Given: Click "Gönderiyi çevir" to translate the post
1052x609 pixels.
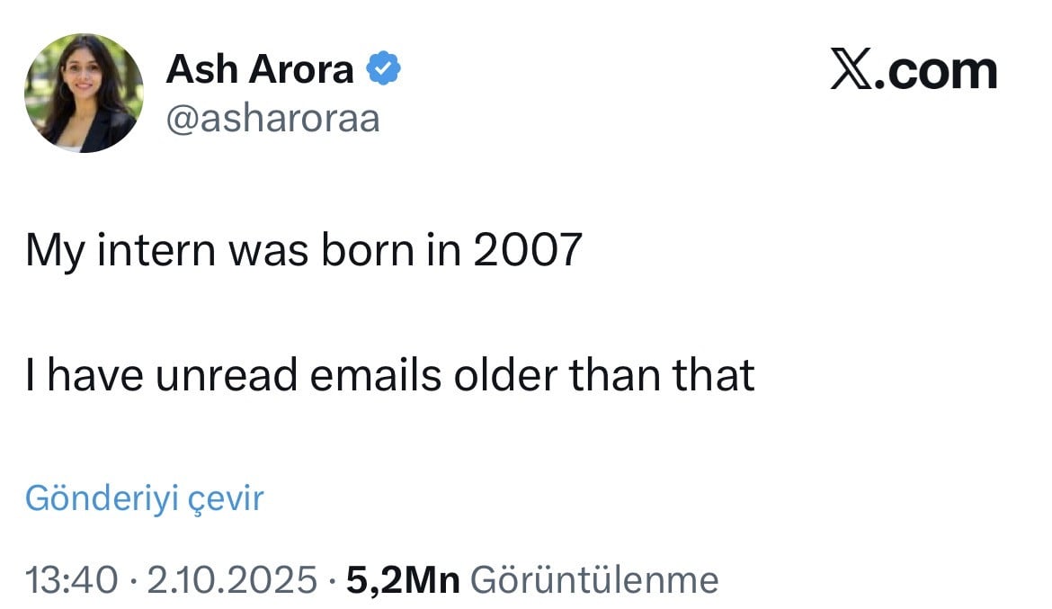Looking at the screenshot, I should pos(144,497).
